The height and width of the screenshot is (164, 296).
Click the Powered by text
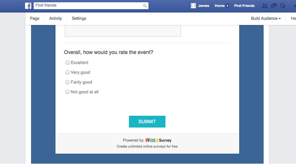click(x=133, y=140)
